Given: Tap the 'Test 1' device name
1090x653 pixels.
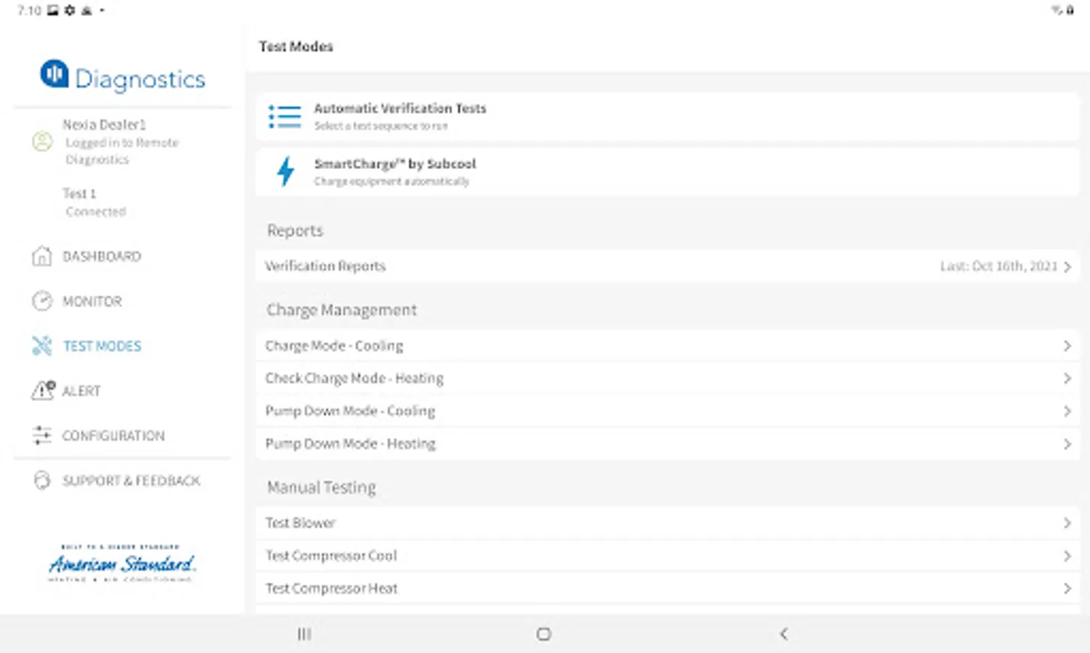Looking at the screenshot, I should [79, 194].
